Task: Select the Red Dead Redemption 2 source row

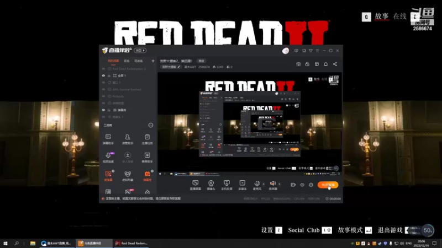Action: [x=128, y=68]
